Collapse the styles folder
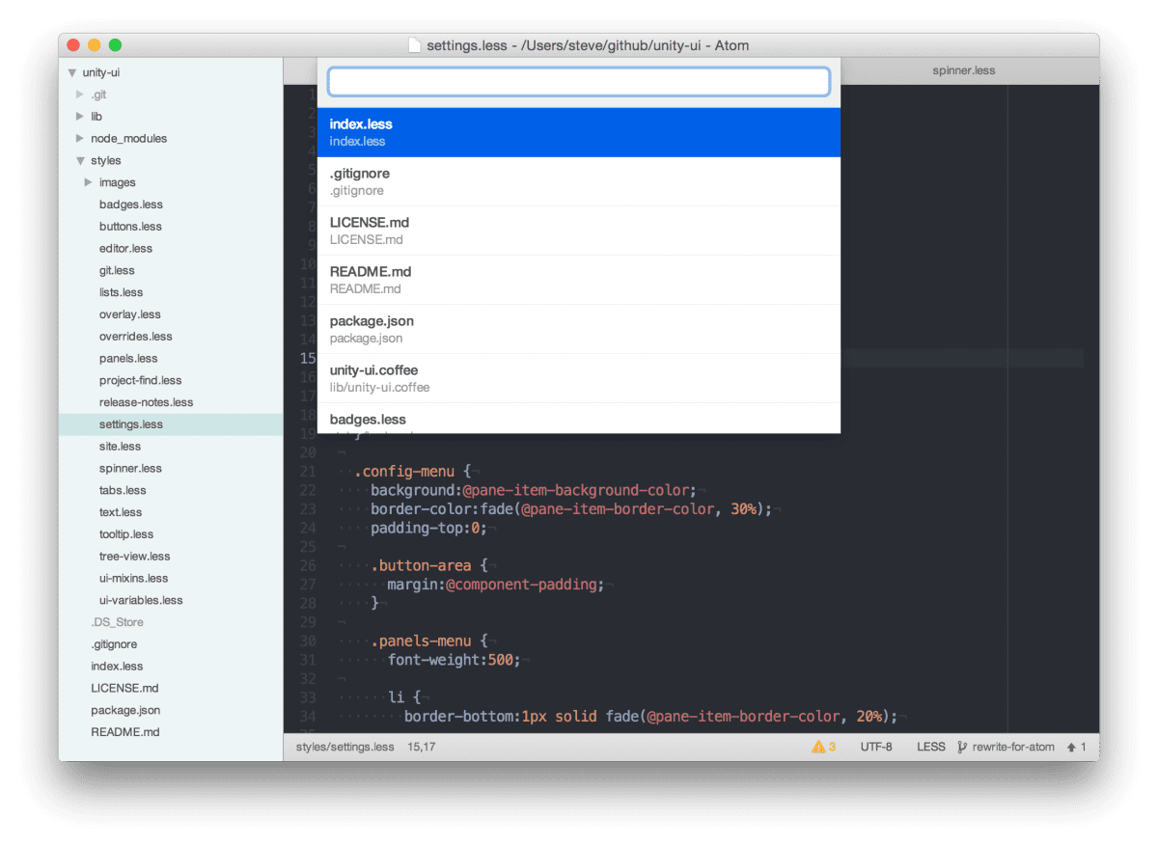This screenshot has width=1158, height=845. coord(81,160)
